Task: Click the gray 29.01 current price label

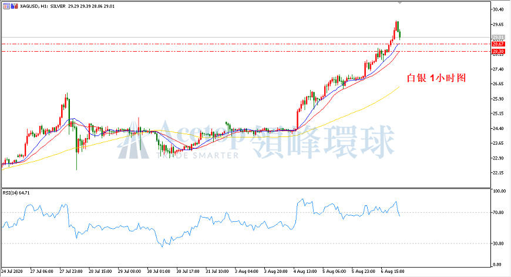Action: coord(498,37)
